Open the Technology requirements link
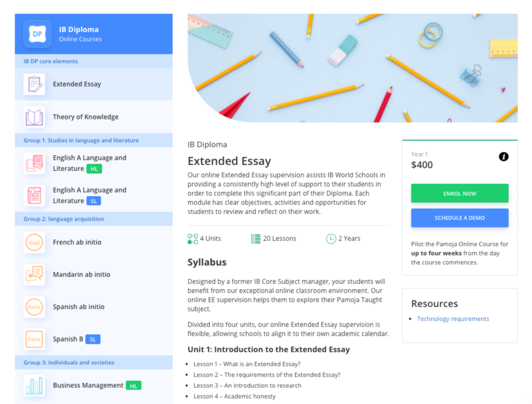This screenshot has height=404, width=532. click(453, 319)
